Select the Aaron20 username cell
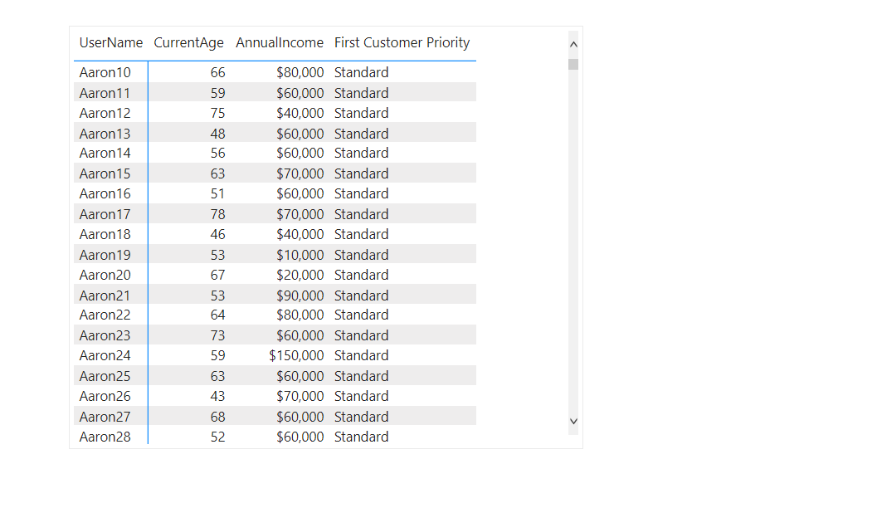 pos(105,275)
